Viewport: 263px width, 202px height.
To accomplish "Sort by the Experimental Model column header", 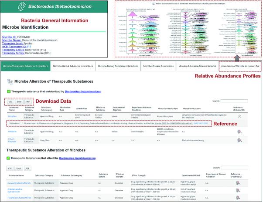I will pos(191,175).
